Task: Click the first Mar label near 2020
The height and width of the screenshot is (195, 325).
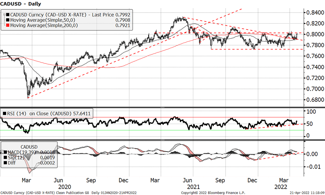Action: pyautogui.click(x=26, y=180)
